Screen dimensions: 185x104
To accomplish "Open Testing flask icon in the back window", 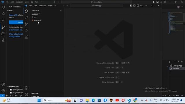I will (3, 40).
